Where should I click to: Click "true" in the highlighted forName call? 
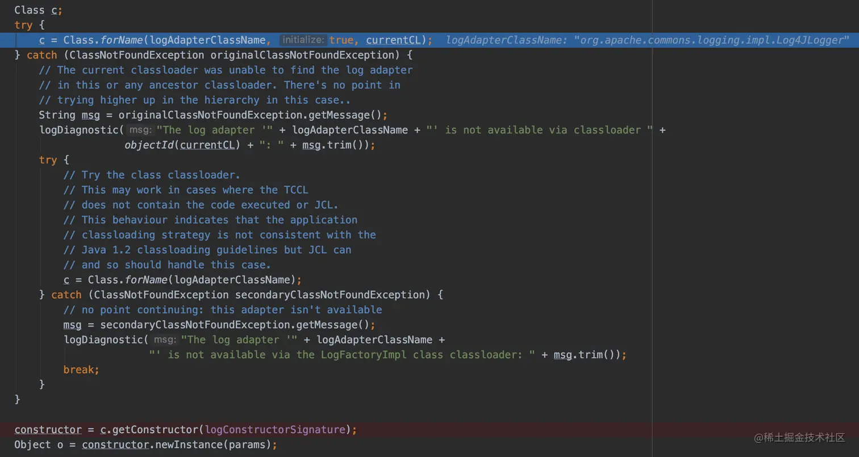[x=341, y=40]
